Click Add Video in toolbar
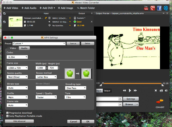This screenshot has height=127, width=172. click(11, 8)
